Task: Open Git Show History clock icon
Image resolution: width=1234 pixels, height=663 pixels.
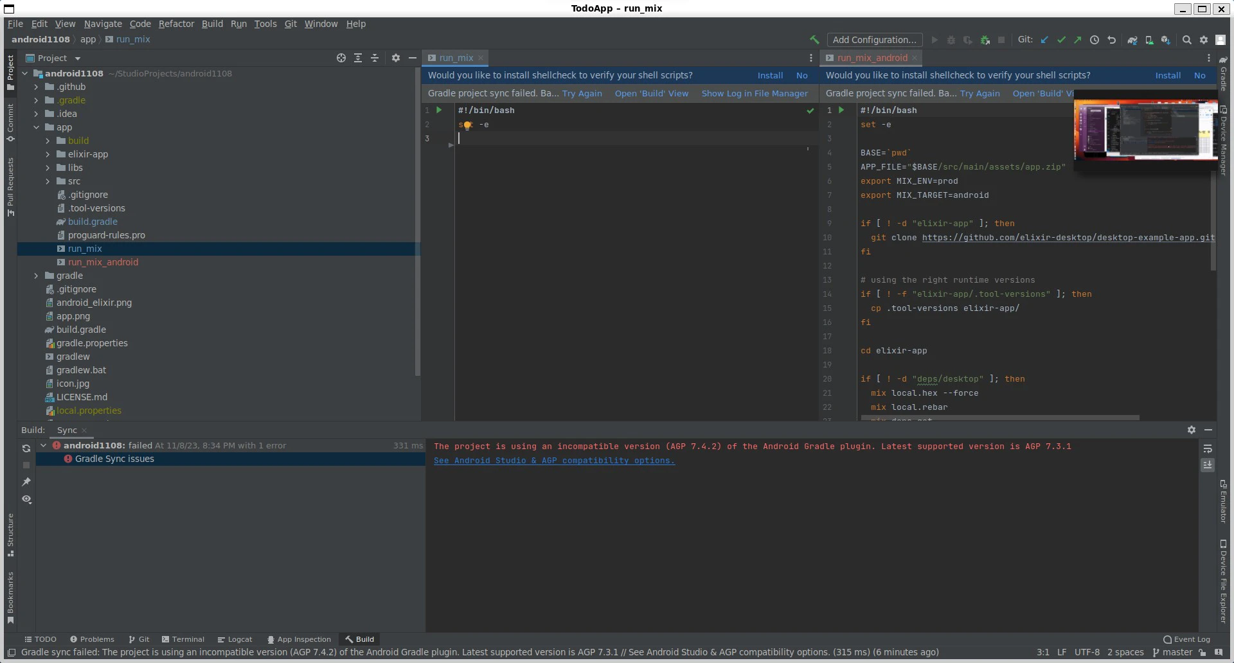Action: 1095,40
